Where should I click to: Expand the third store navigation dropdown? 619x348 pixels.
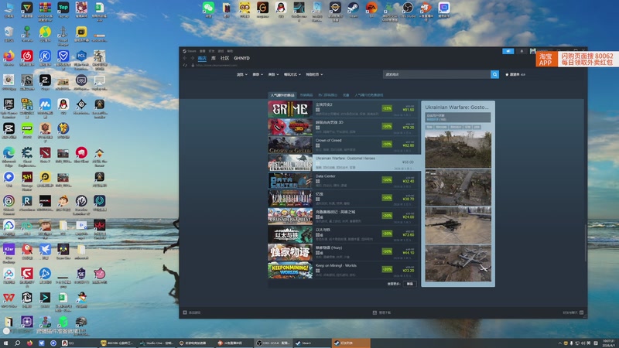pos(274,74)
